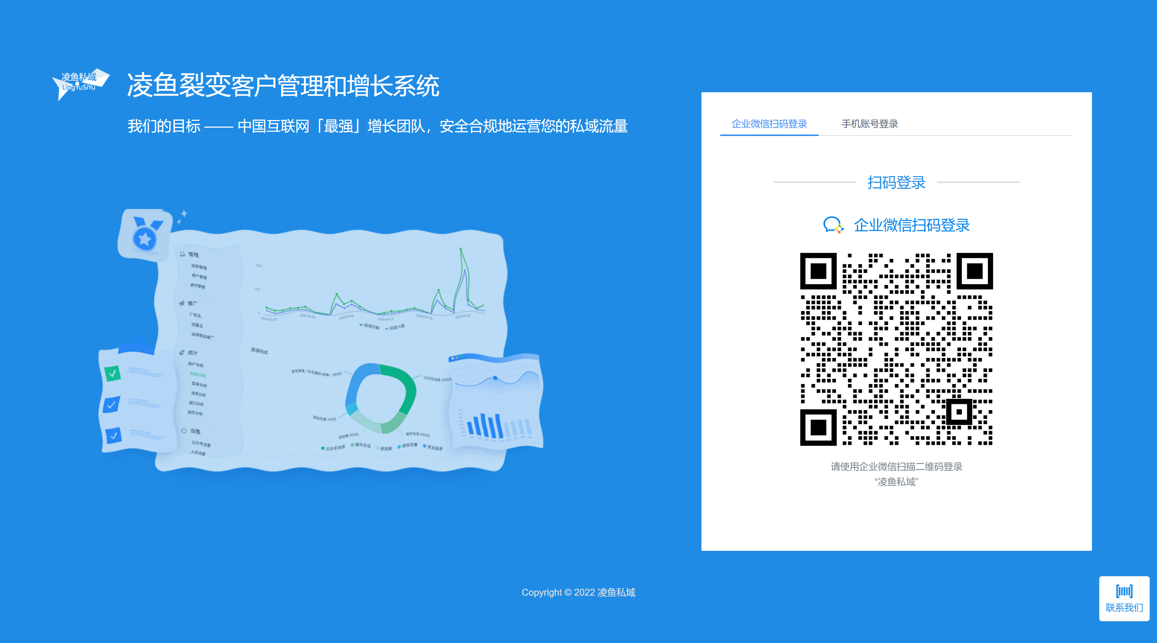Click the middle blue checkmark box

click(x=111, y=404)
